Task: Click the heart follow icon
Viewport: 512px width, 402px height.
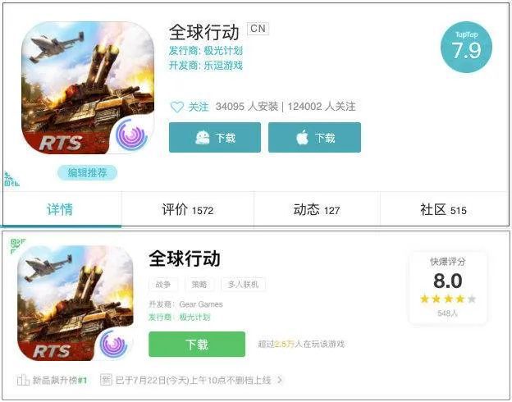Action: pos(177,107)
